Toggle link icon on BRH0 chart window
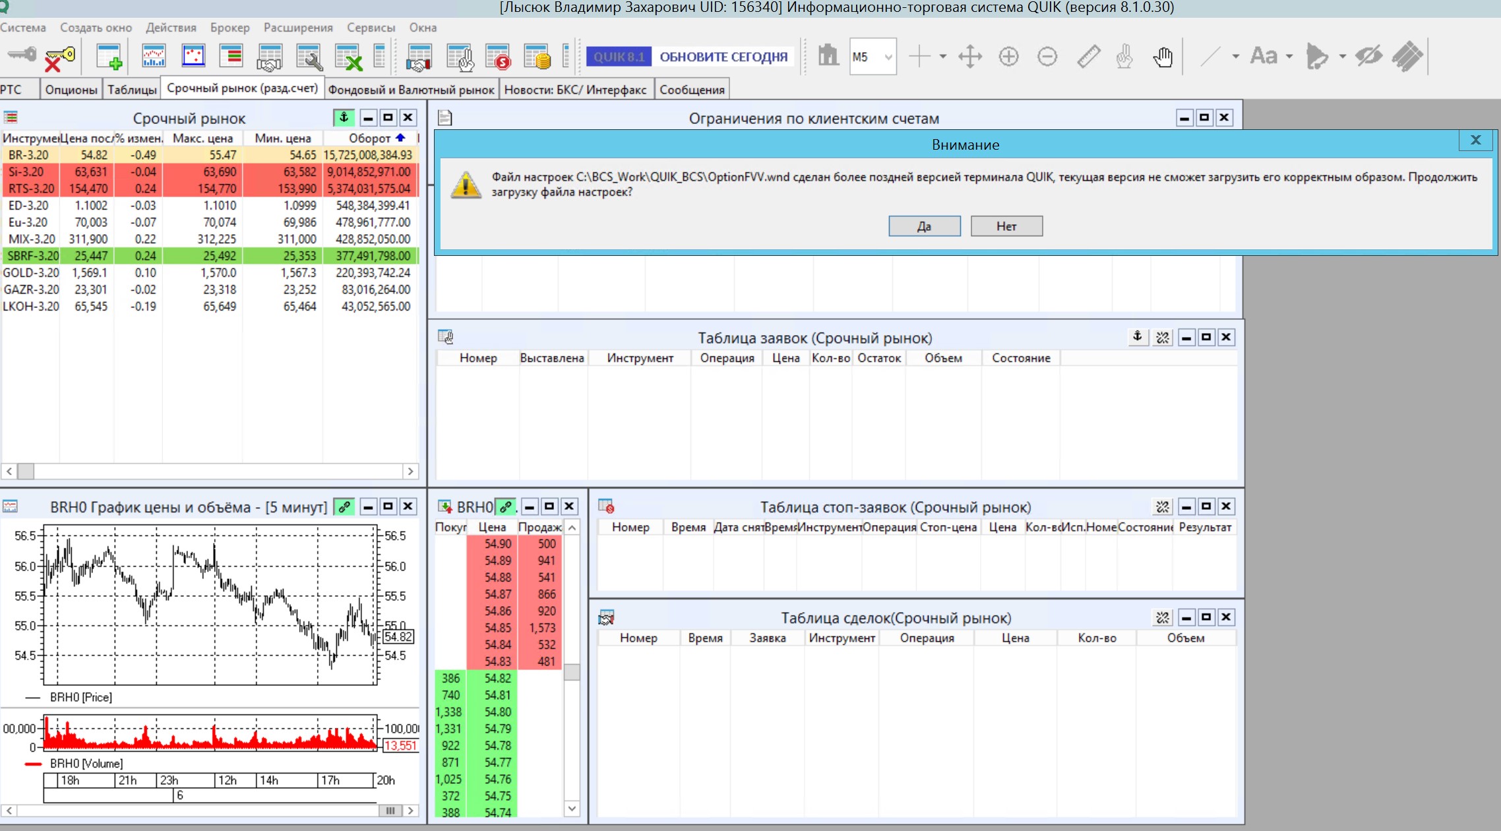1501x831 pixels. coord(344,507)
